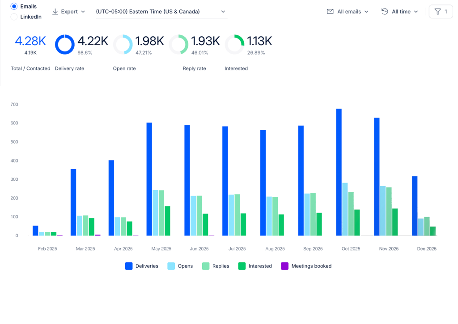Click the 4.28K total count
The width and height of the screenshot is (458, 324).
[30, 41]
